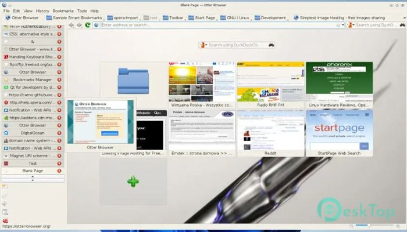Click binoculars search icon in top toolbar
Image resolution: width=407 pixels, height=232 pixels.
click(x=402, y=25)
